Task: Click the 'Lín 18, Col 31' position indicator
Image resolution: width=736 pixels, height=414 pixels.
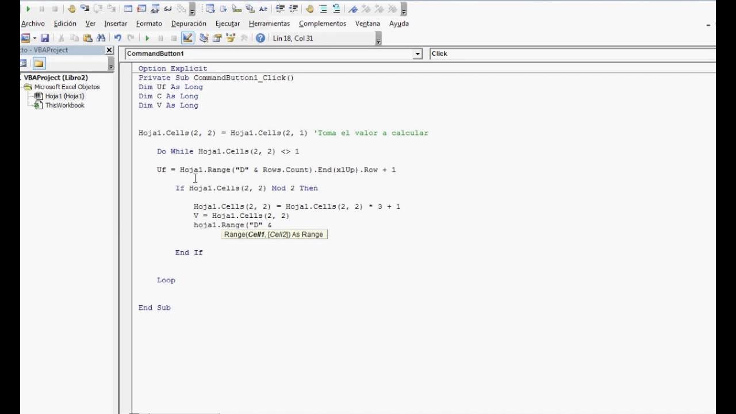Action: point(293,39)
